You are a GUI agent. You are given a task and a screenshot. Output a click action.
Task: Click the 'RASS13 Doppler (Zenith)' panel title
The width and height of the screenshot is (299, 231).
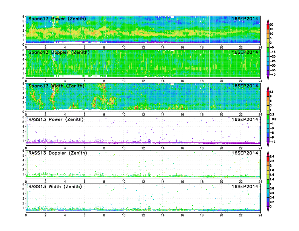tap(58, 153)
